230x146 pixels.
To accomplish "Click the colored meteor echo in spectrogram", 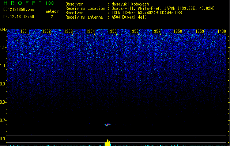I will click(108, 125).
